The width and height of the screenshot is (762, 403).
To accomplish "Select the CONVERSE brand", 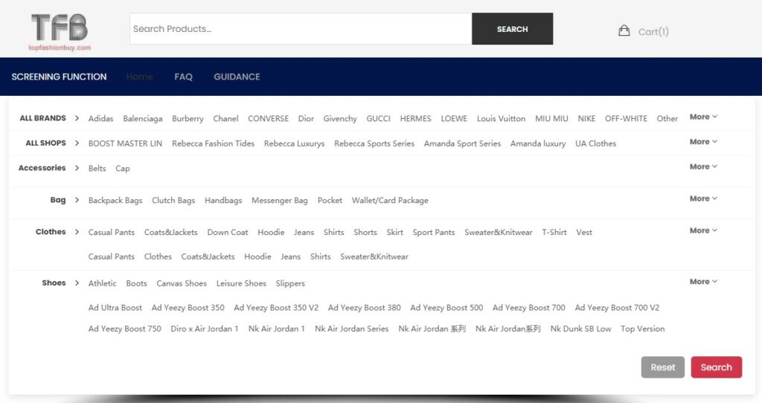I will [x=268, y=118].
